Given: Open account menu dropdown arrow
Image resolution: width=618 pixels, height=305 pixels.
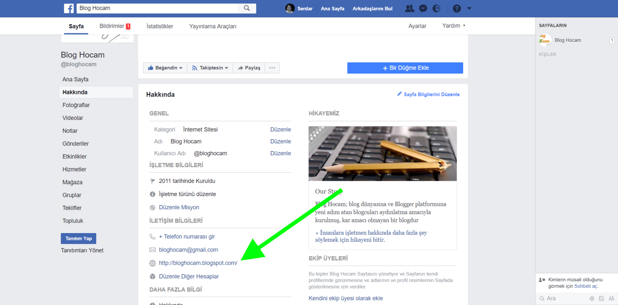Looking at the screenshot, I should [469, 8].
